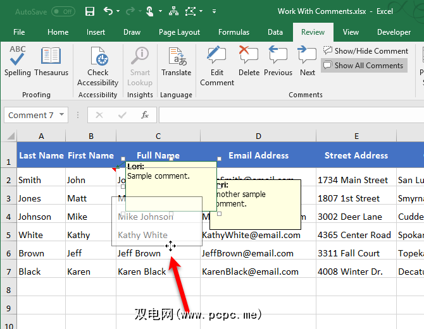This screenshot has height=329, width=424.
Task: Toggle the AutoSave switch
Action: pyautogui.click(x=63, y=11)
